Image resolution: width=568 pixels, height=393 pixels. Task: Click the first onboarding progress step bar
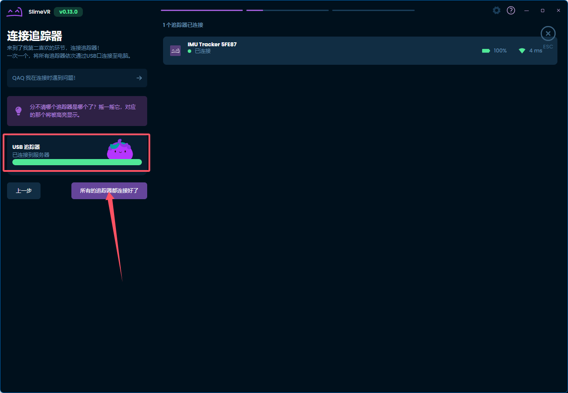pos(202,10)
